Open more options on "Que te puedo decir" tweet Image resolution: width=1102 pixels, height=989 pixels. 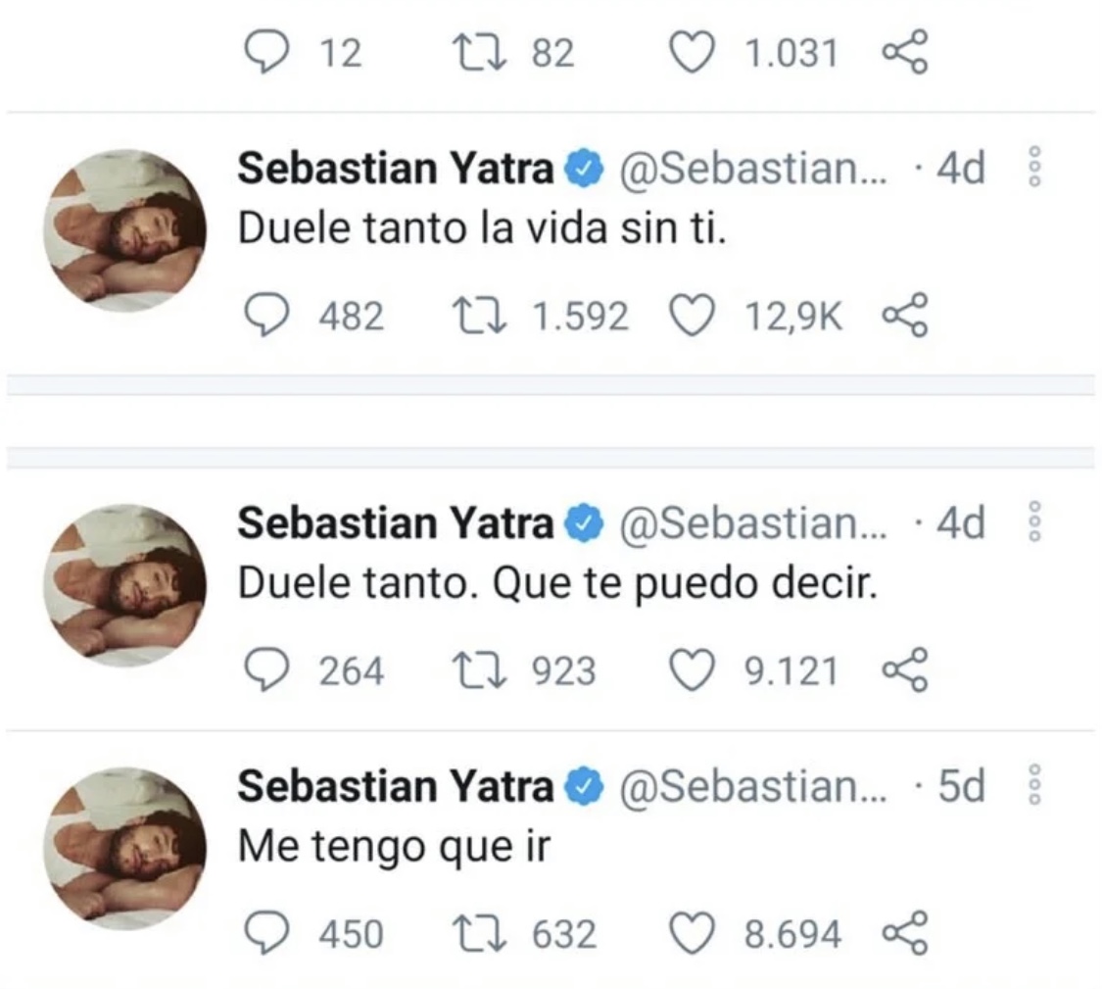pos(1031,524)
